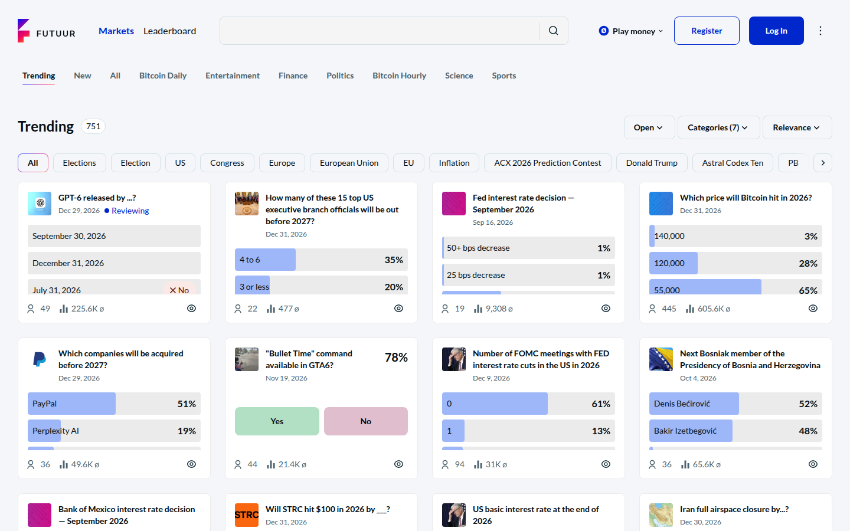Click Play money currency icon

[x=604, y=31]
